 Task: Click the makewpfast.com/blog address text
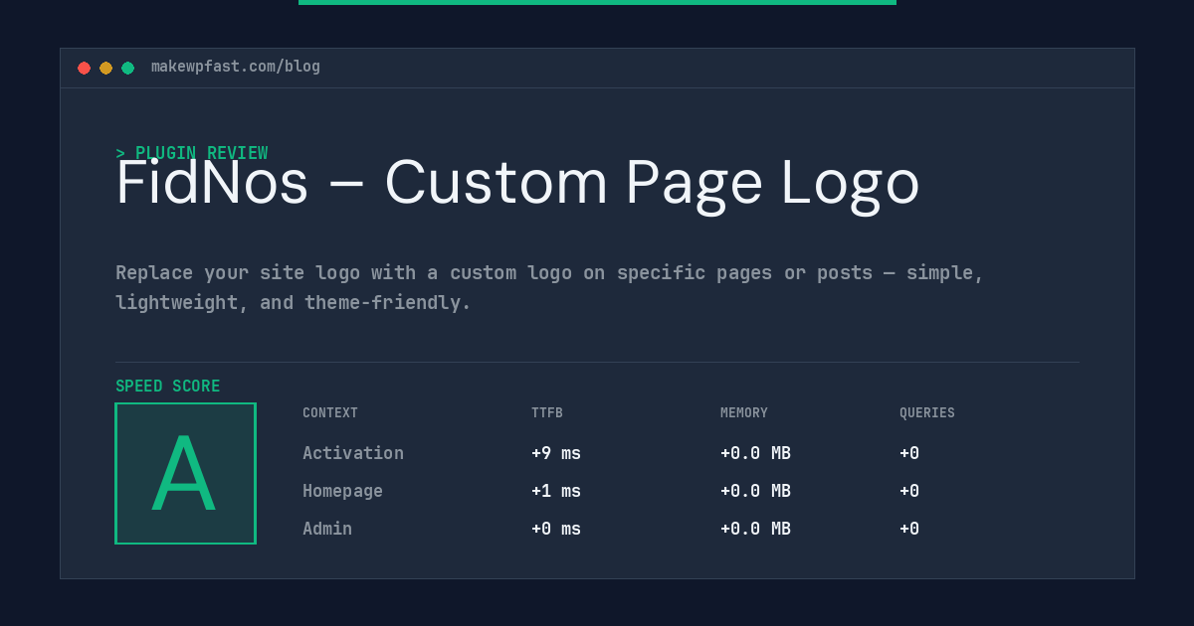click(236, 67)
